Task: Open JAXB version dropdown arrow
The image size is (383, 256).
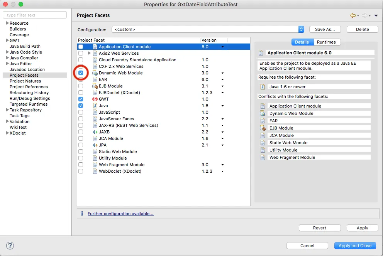Action: pyautogui.click(x=222, y=132)
